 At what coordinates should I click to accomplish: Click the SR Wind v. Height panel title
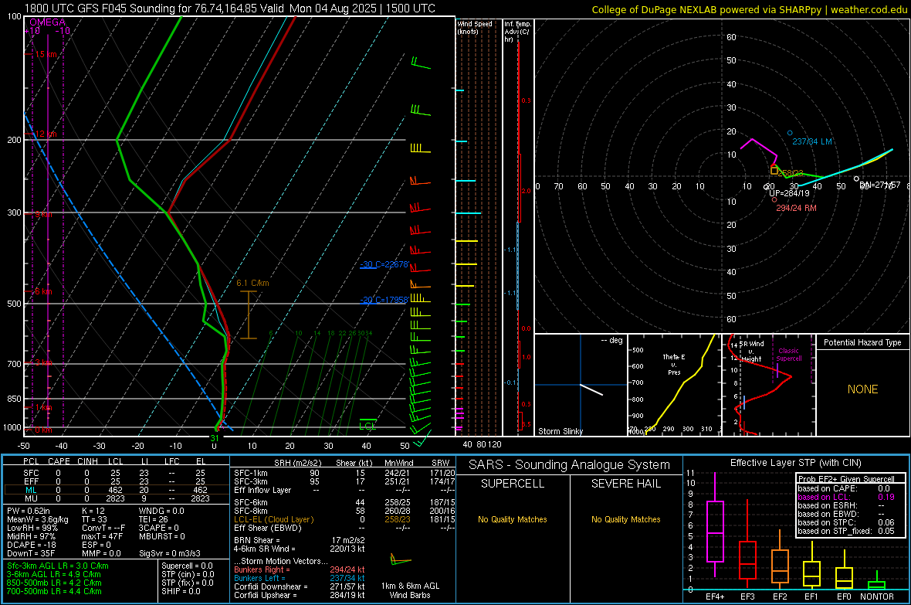pos(752,352)
